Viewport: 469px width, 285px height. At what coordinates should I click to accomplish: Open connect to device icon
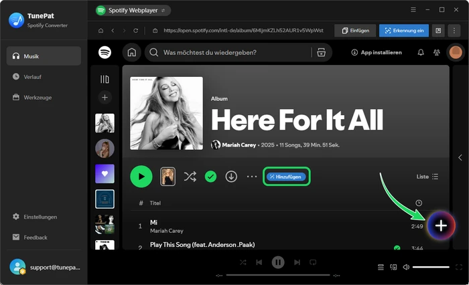[393, 267]
